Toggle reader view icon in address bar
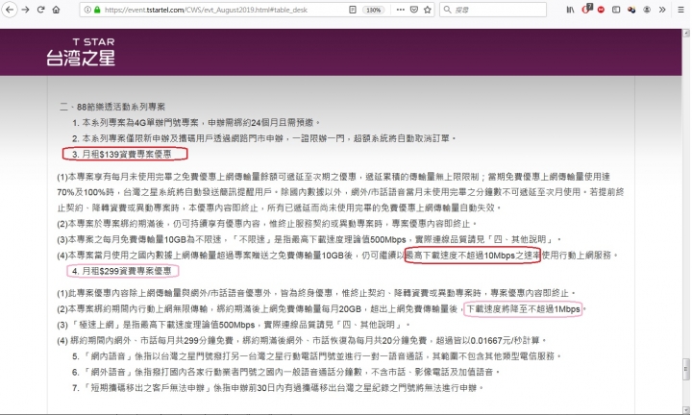Screen dimensions: 692x415 pos(352,10)
